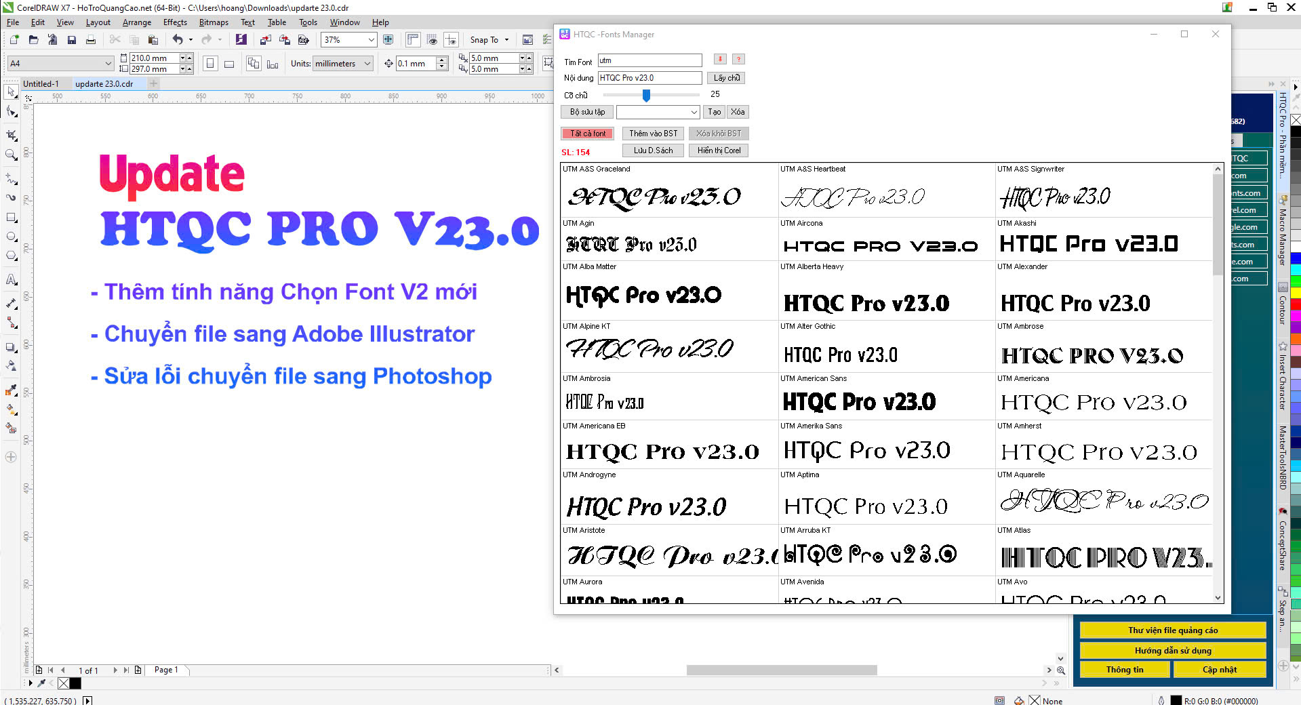Open the undo history dropdown arrow
This screenshot has width=1301, height=705.
[191, 40]
